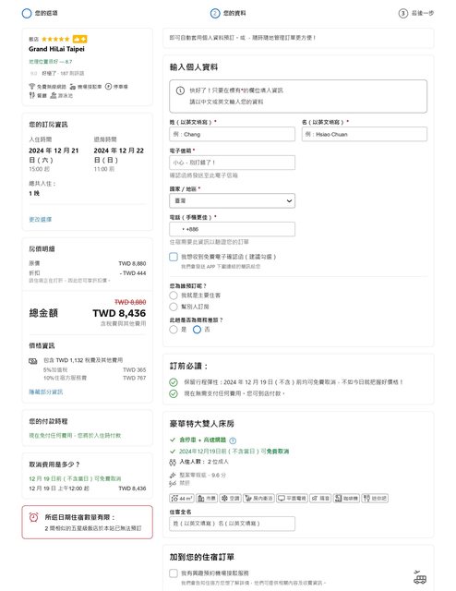Click the flat-screen TV room amenity tag

(292, 499)
